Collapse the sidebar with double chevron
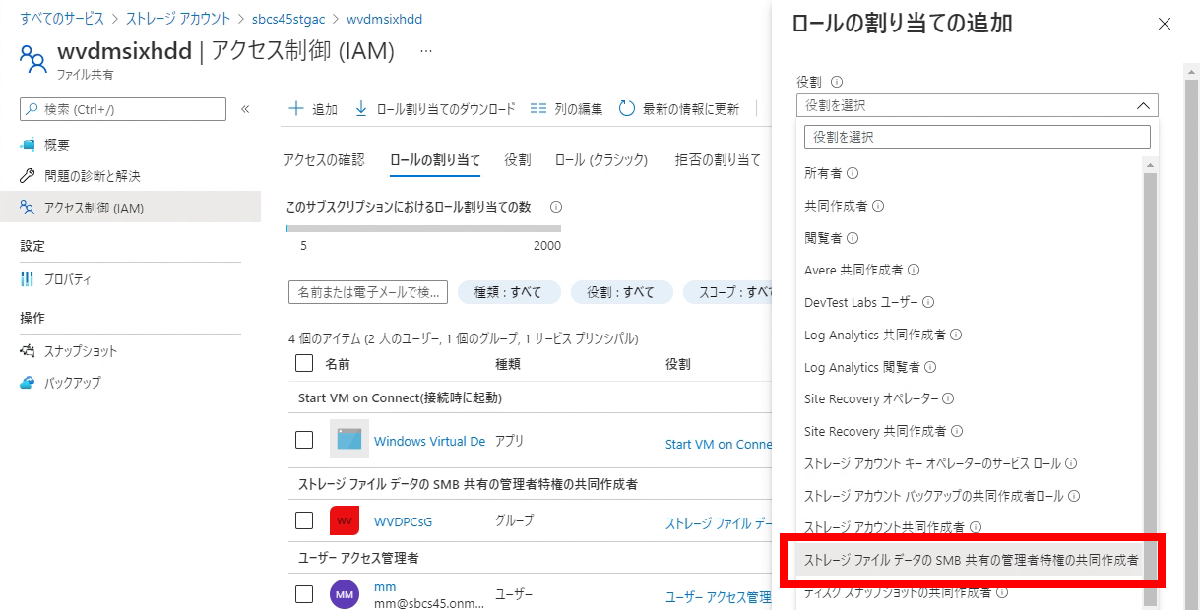Image resolution: width=1200 pixels, height=610 pixels. [245, 109]
